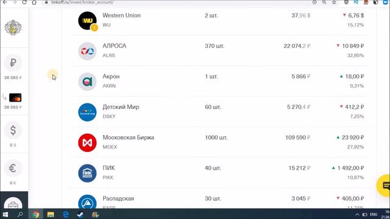Click the 27,92% change percentage
The height and width of the screenshot is (219, 390).
tap(355, 147)
